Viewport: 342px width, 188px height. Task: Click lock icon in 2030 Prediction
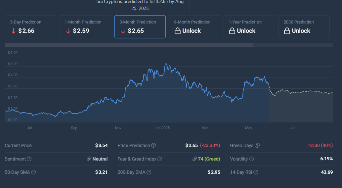(x=287, y=31)
